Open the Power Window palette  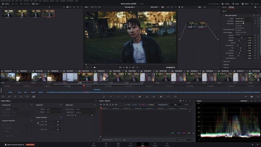[133, 96]
